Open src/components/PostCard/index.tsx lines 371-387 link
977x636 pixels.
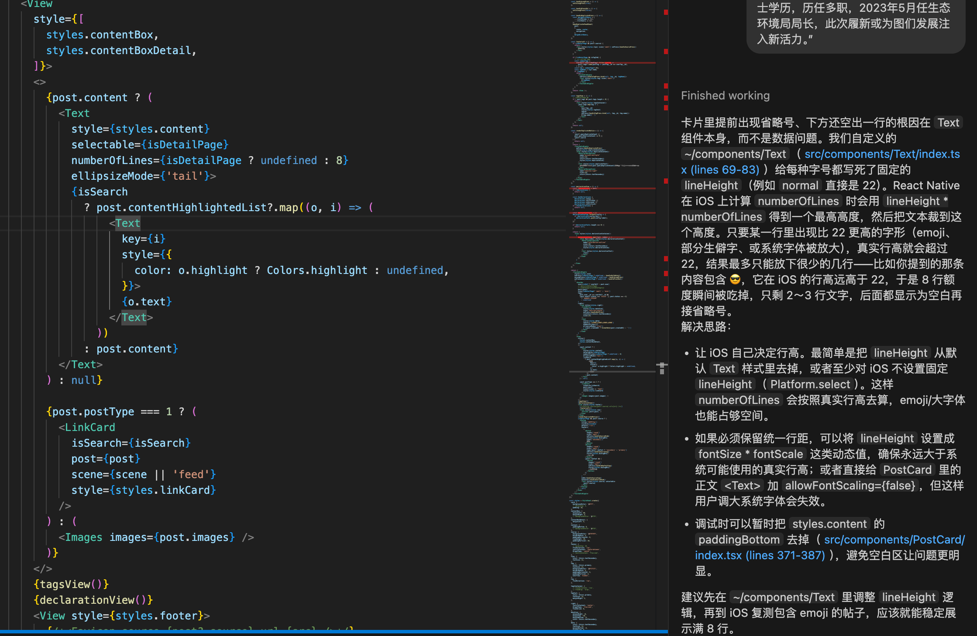[894, 540]
